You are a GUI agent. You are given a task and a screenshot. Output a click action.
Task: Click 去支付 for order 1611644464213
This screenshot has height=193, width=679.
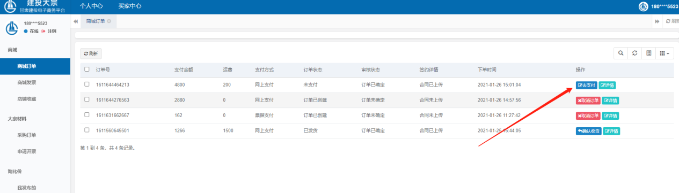click(x=586, y=85)
